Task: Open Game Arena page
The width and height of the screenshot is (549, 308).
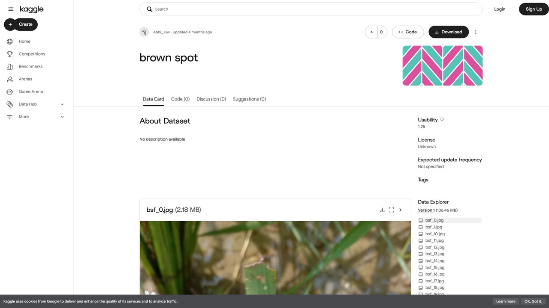Action: tap(31, 92)
